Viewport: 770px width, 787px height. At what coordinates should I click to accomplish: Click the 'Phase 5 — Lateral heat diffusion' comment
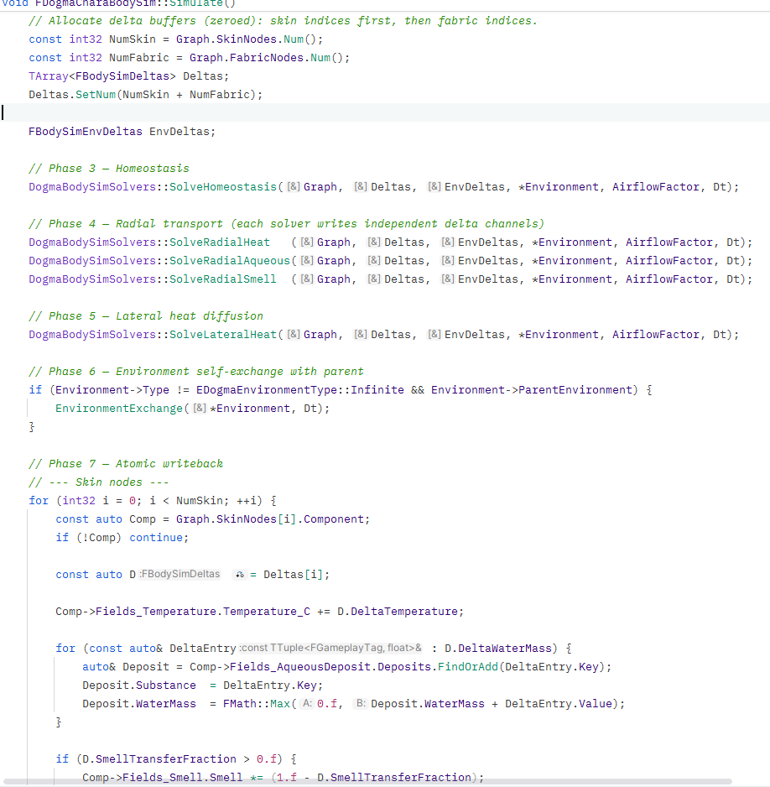point(146,315)
